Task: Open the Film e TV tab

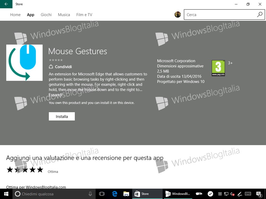Action: [84, 15]
